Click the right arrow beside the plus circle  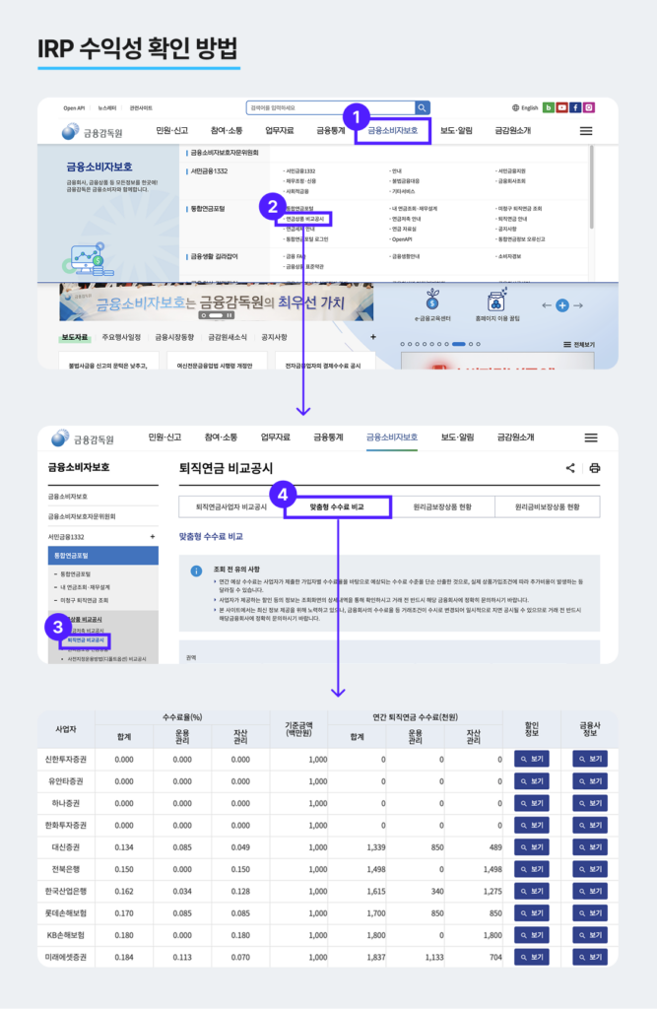(x=578, y=305)
